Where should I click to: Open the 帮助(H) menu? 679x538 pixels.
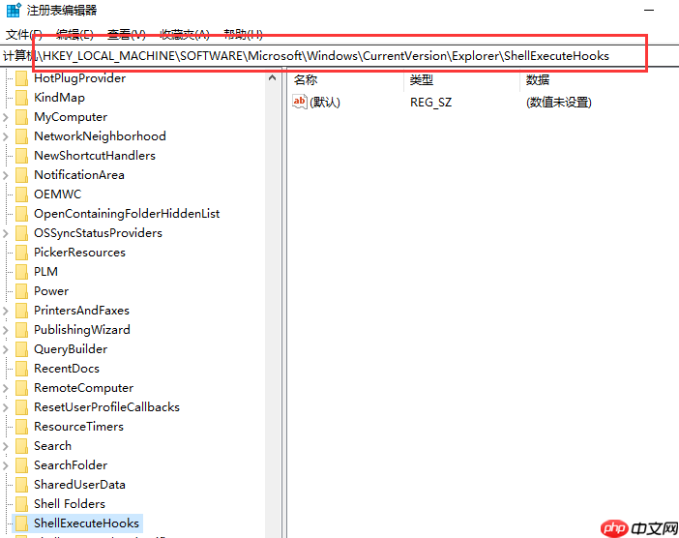[243, 34]
